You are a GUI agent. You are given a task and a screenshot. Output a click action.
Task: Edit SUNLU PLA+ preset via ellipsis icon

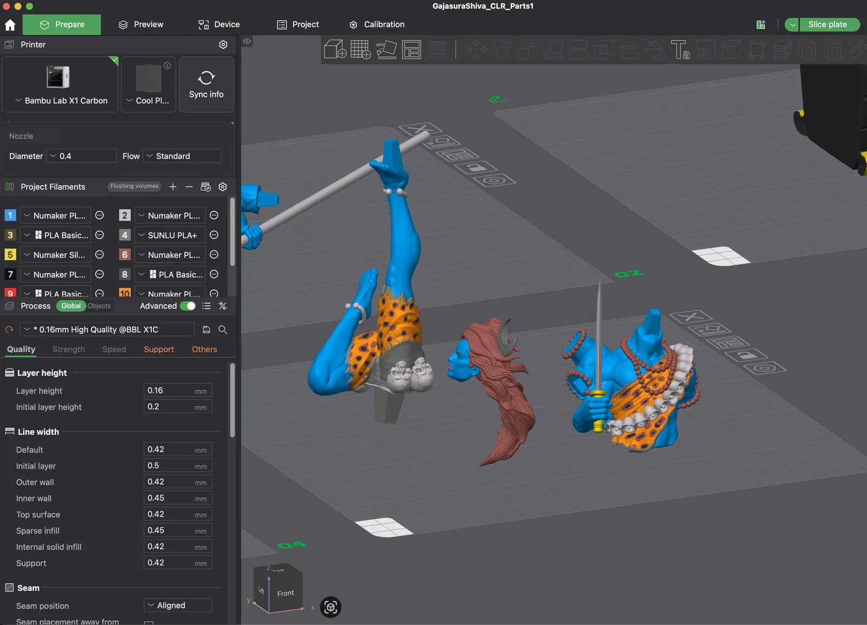pos(214,235)
